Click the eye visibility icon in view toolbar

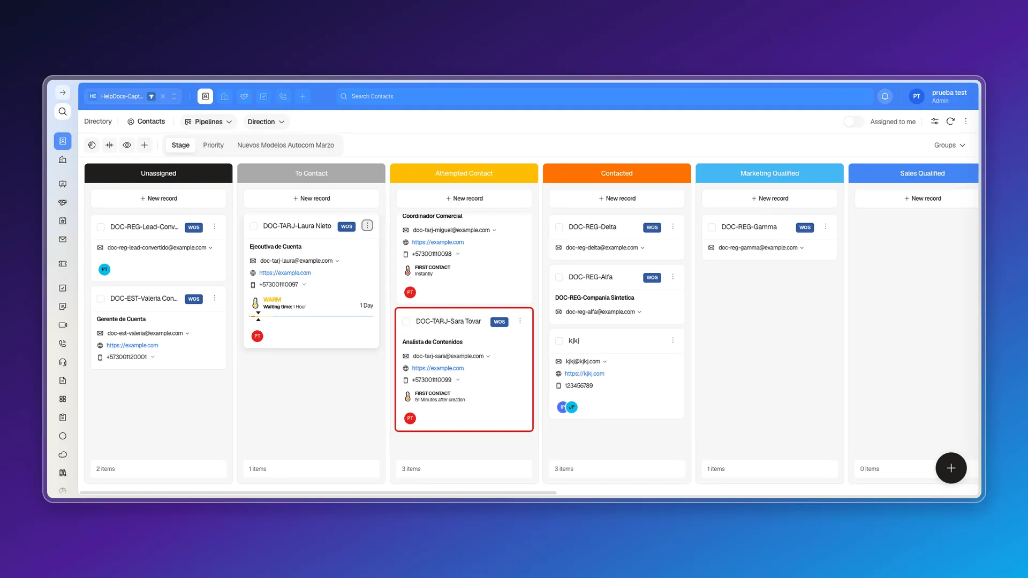127,145
